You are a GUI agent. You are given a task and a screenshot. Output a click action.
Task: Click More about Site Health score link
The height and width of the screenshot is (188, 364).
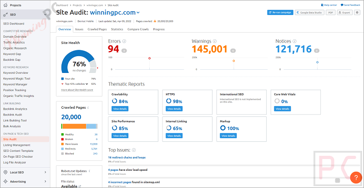click(77, 90)
